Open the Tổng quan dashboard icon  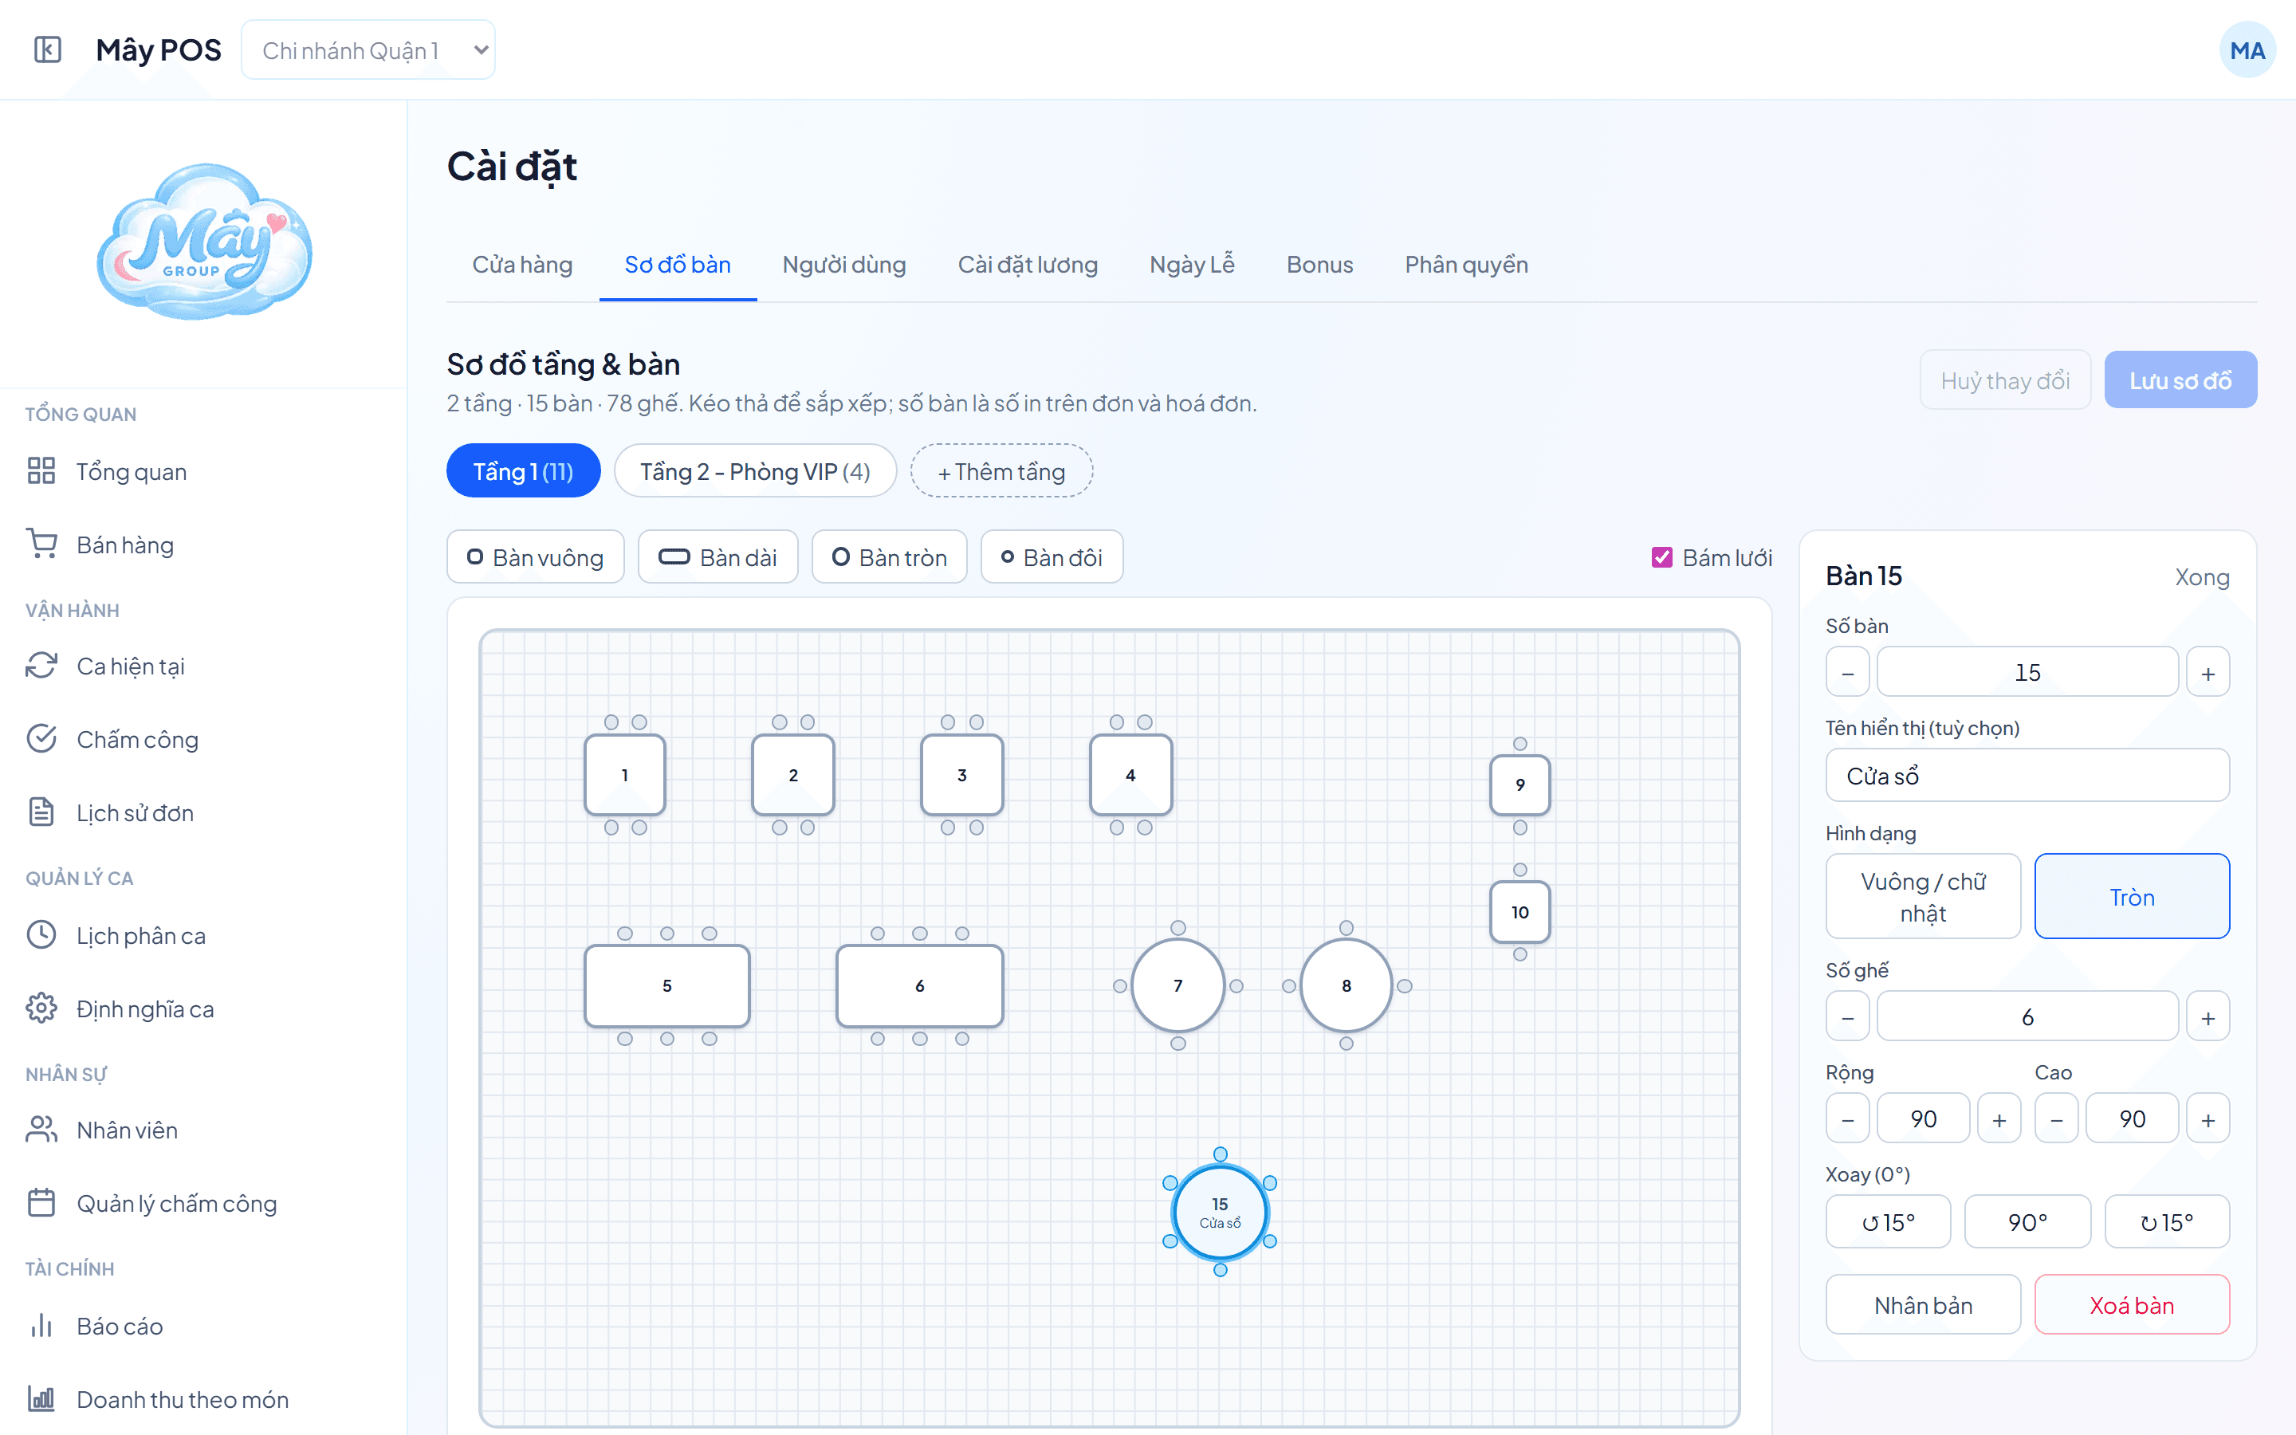tap(41, 470)
